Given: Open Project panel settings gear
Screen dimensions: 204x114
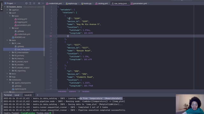Looking at the screenshot, I should tap(39, 3).
